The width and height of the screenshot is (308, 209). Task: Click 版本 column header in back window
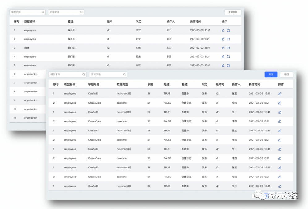click(110, 21)
